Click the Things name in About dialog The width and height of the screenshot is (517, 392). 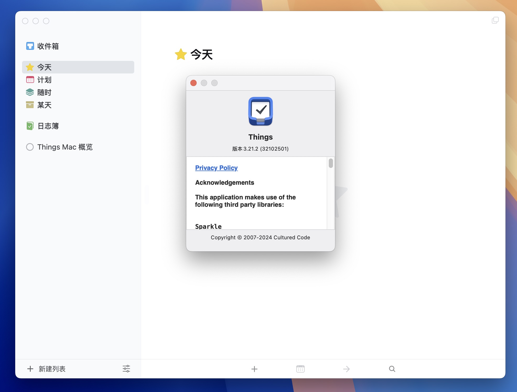click(x=261, y=137)
